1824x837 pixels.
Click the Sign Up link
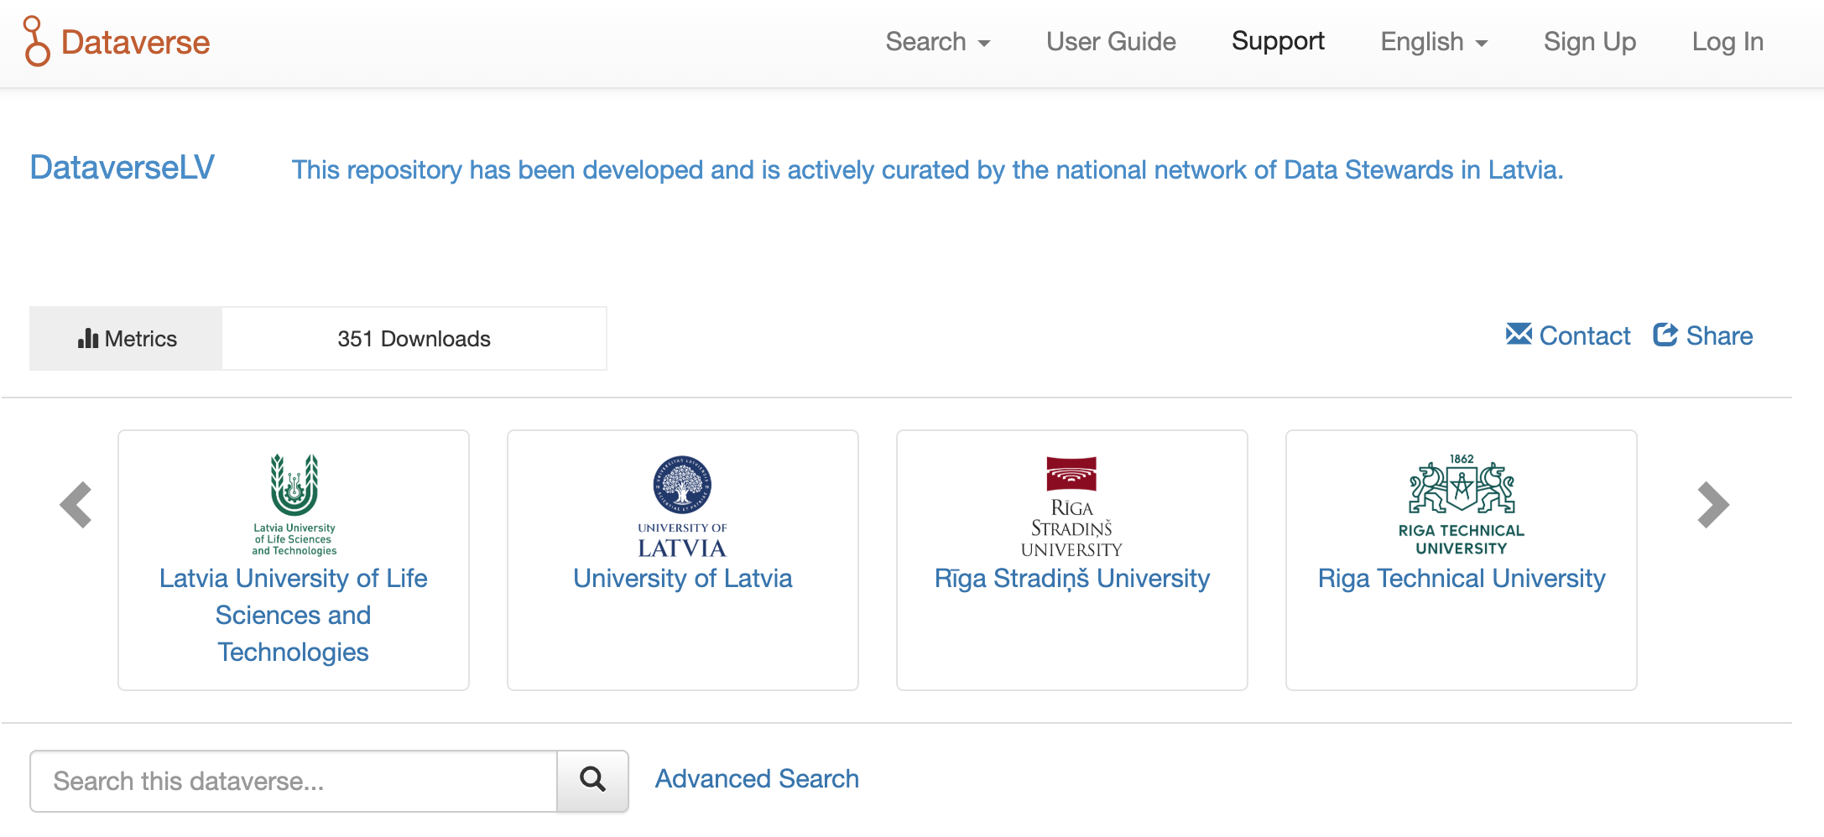point(1589,42)
